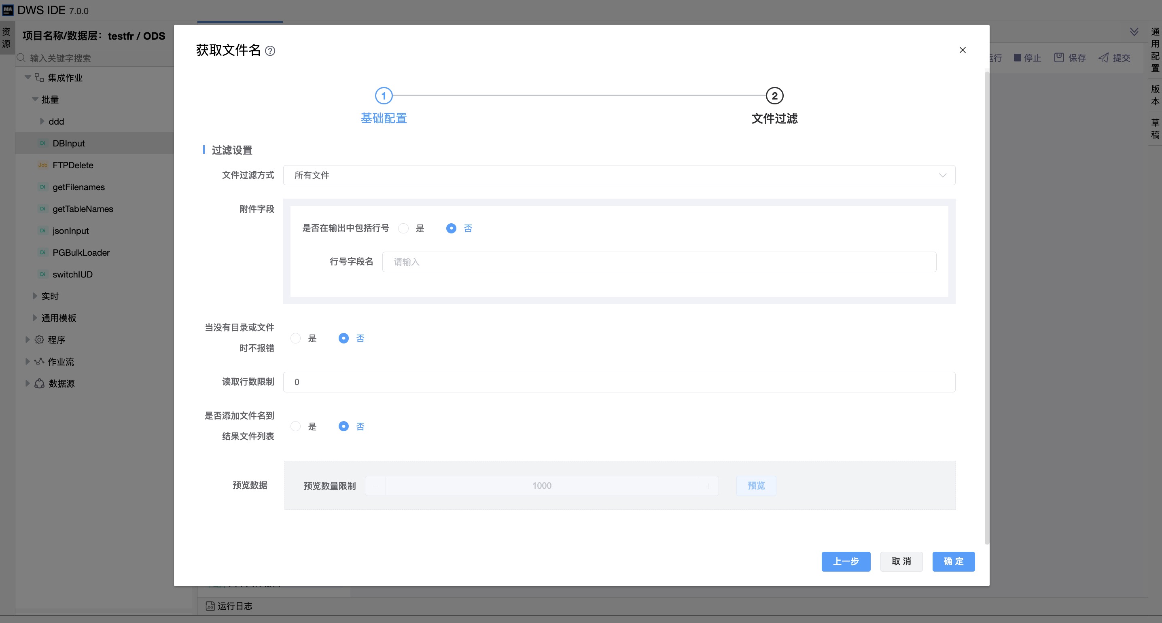Screen dimensions: 1162x623
Task: Expand the 数据源 tree node
Action: coord(28,383)
